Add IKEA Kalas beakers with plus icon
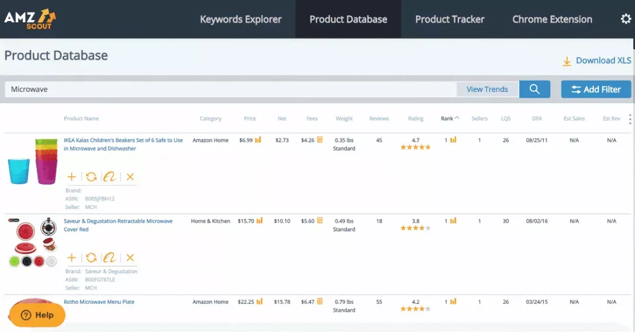Image resolution: width=635 pixels, height=332 pixels. tap(72, 176)
